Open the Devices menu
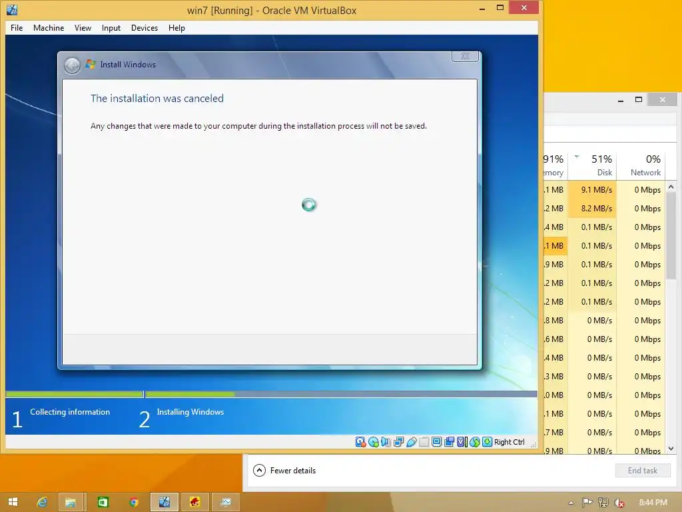The height and width of the screenshot is (512, 682). coord(145,28)
